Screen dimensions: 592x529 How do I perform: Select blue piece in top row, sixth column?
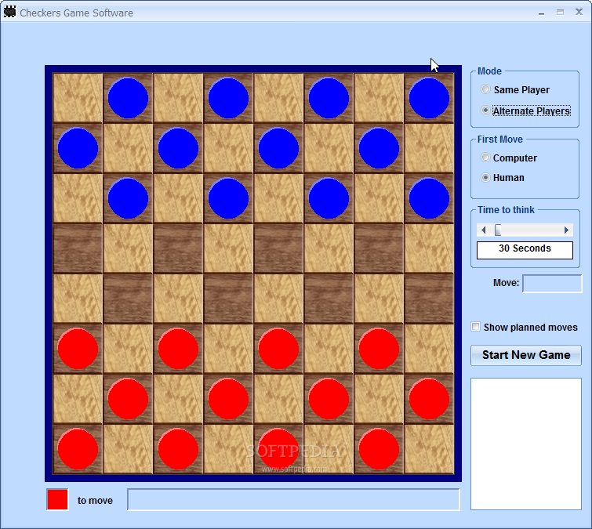pos(329,98)
